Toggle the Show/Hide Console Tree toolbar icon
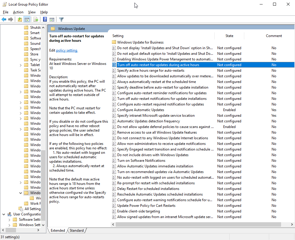The width and height of the screenshot is (295, 240). [27, 19]
